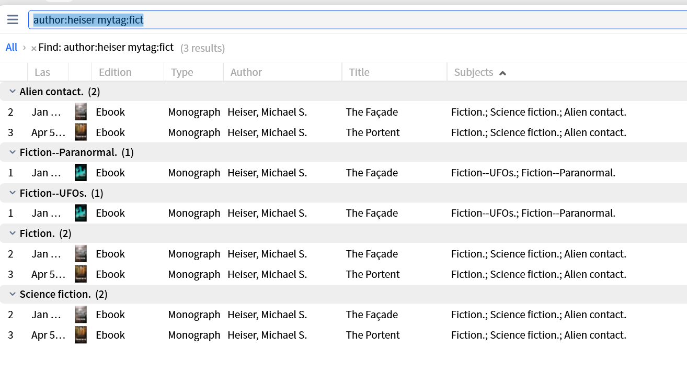Collapse the Fiction. group
The image size is (687, 369).
tap(13, 233)
